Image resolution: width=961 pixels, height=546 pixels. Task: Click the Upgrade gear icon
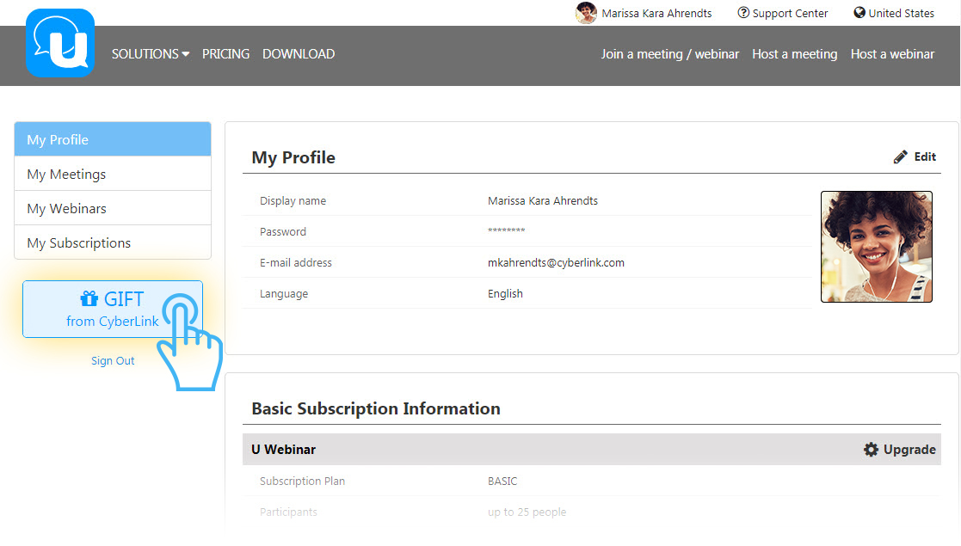coord(872,450)
